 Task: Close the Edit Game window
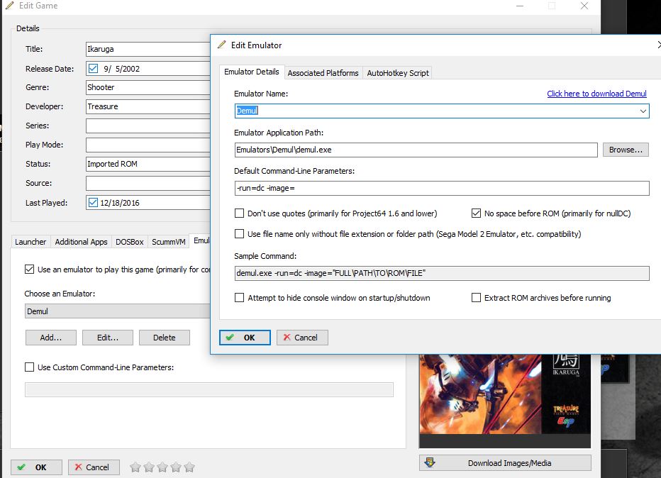584,6
